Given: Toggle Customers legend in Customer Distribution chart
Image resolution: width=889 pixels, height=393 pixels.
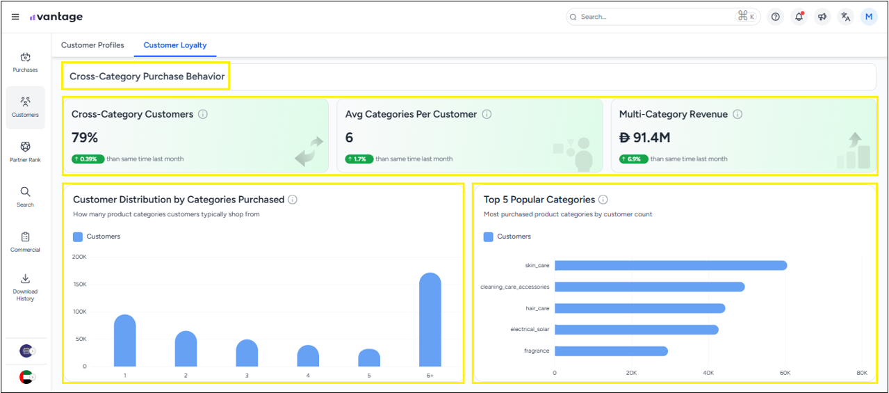Looking at the screenshot, I should [x=97, y=236].
